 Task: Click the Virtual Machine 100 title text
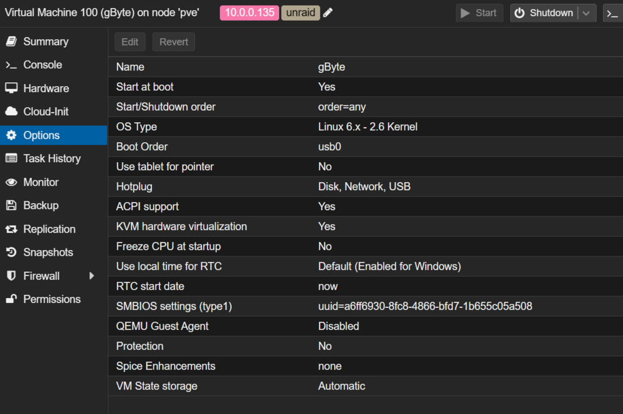coord(102,12)
